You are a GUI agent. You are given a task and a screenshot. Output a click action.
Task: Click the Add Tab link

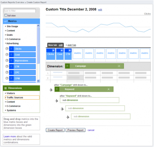(x=72, y=45)
